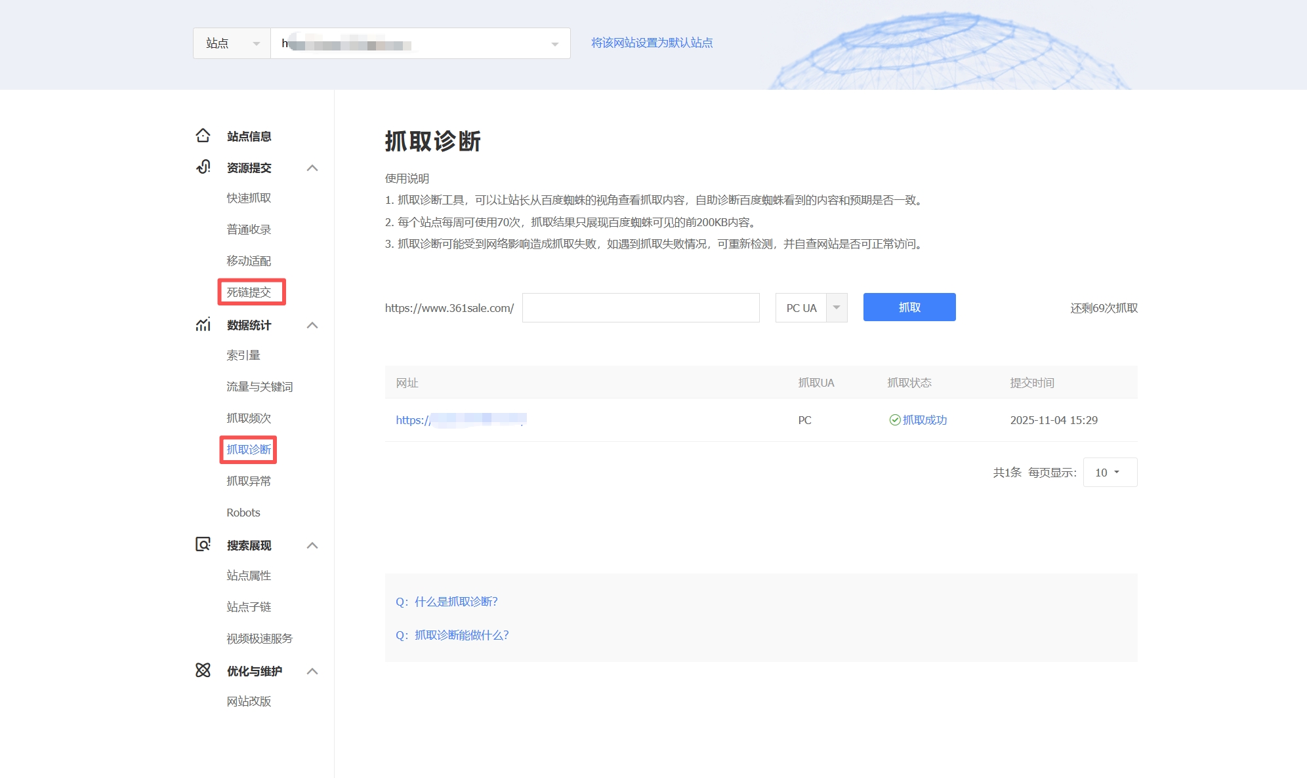
Task: Open the per-page display count dropdown showing 10
Action: [1110, 472]
